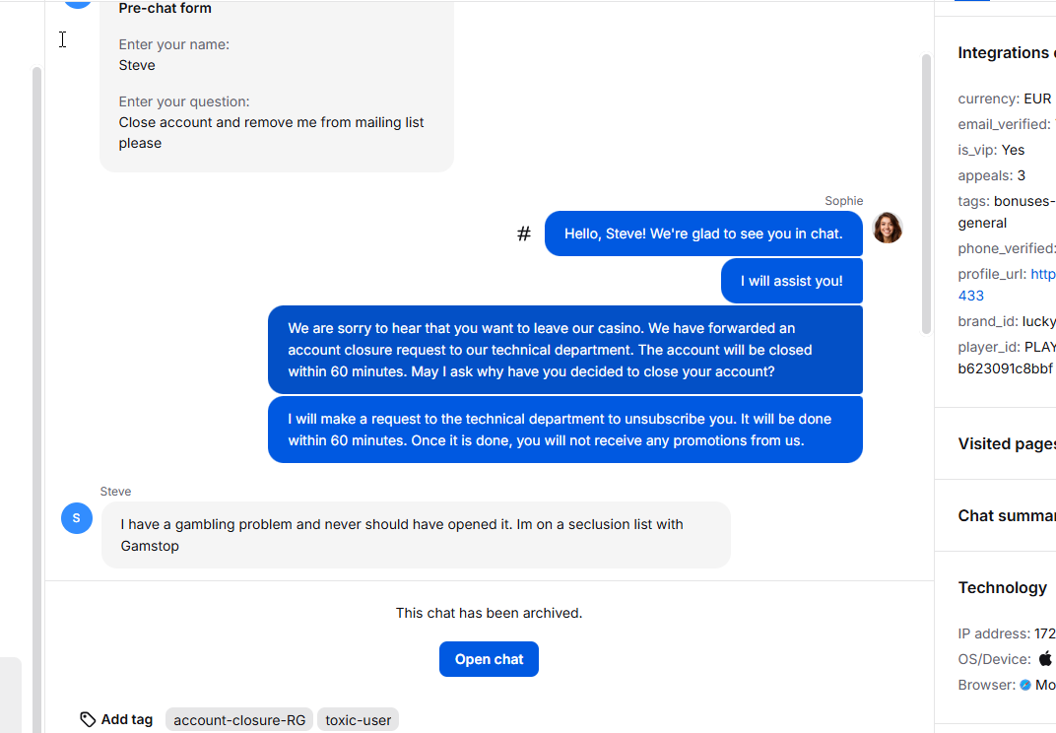Click the hash icon beside Sophie's greeting
This screenshot has height=733, width=1056.
[524, 233]
